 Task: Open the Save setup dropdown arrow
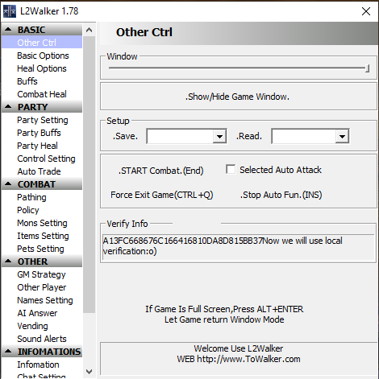tap(219, 136)
